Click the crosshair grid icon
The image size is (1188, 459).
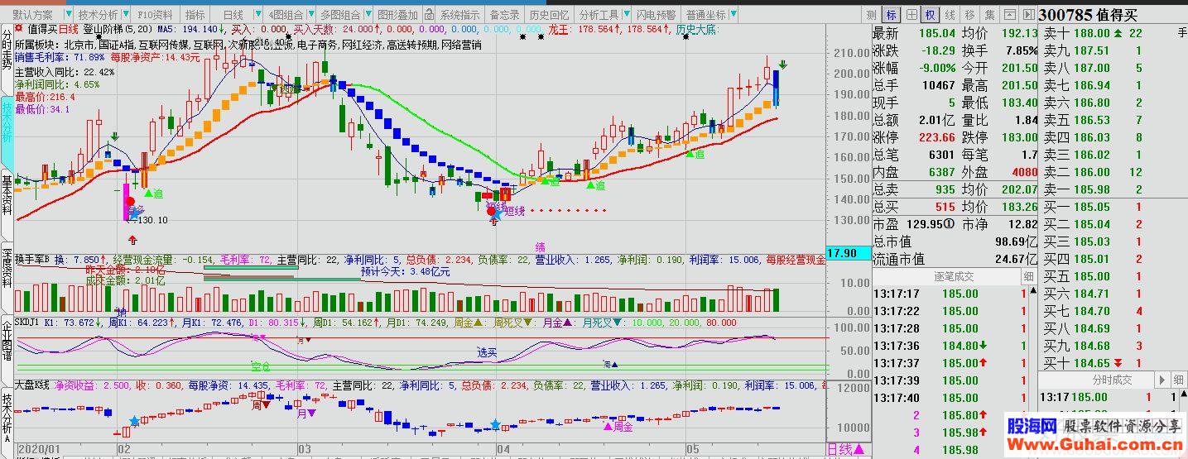click(x=911, y=15)
